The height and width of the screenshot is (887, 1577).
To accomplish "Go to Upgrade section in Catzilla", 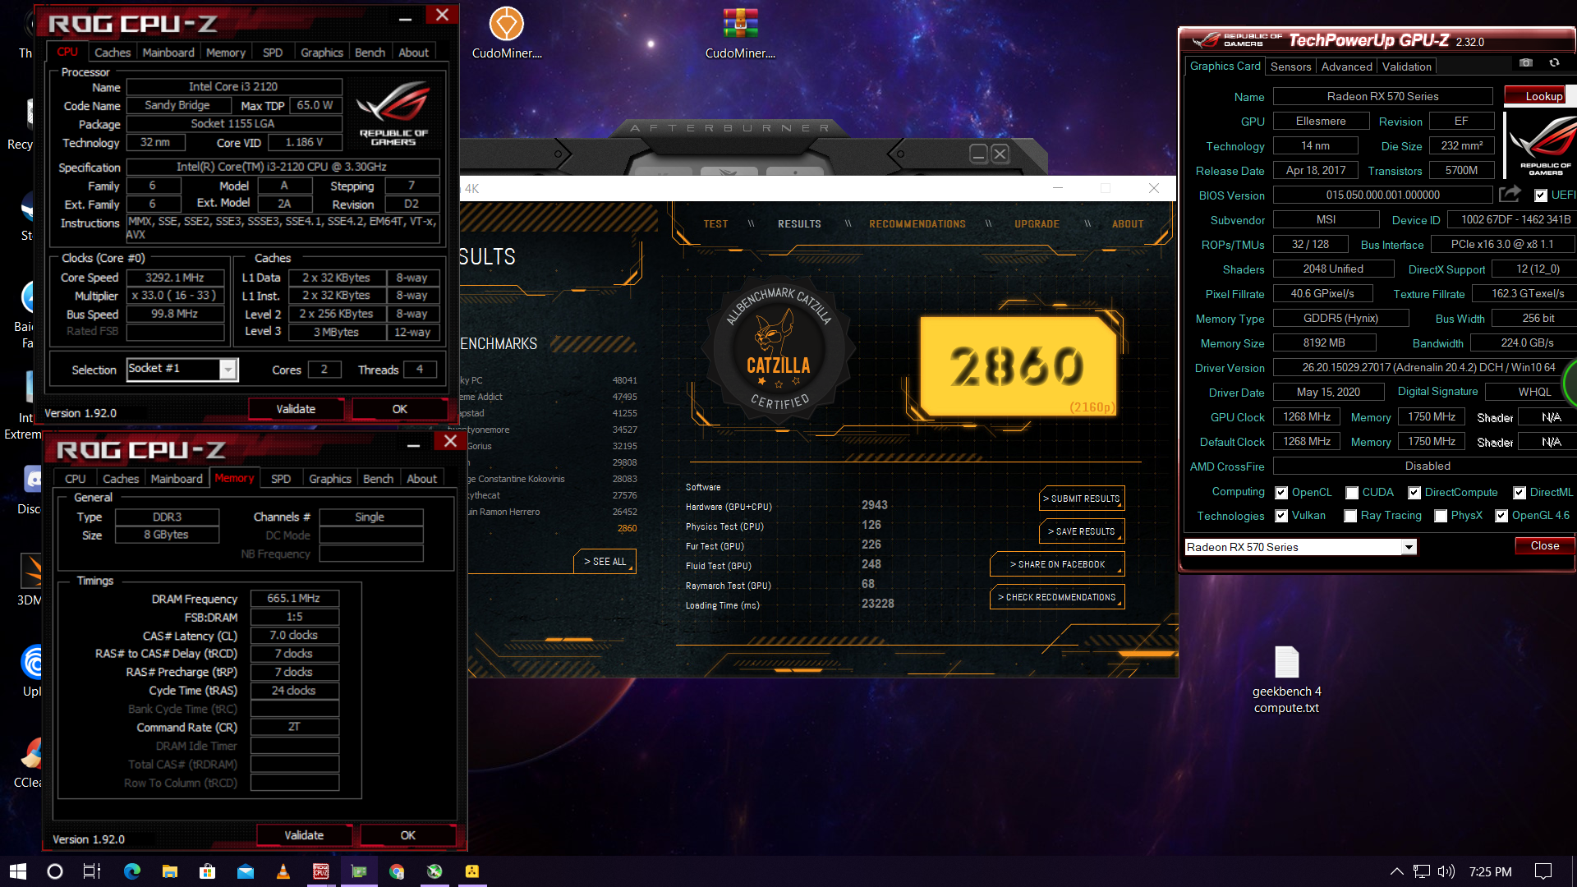I will [x=1037, y=224].
